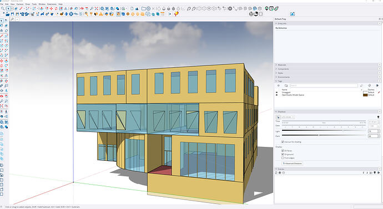Open the File menu
The image size is (383, 209).
click(x=2, y=4)
